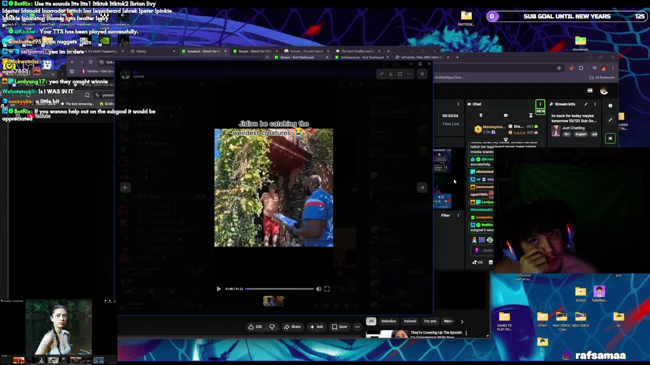Click the pencil icon in dashboard sidebar

610,120
